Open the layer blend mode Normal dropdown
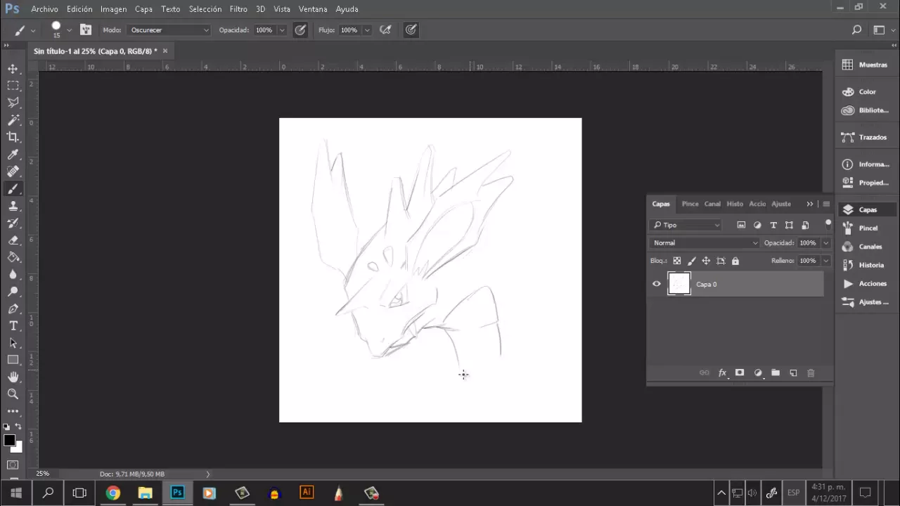Image resolution: width=900 pixels, height=506 pixels. 705,243
